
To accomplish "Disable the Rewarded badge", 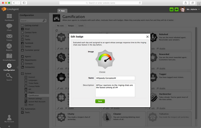I will 162,68.
